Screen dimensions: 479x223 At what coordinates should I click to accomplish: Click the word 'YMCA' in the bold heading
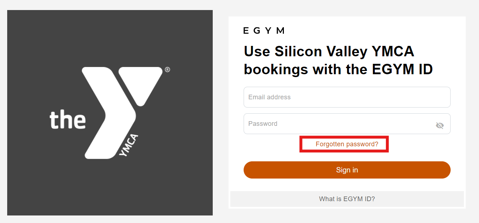coord(393,52)
